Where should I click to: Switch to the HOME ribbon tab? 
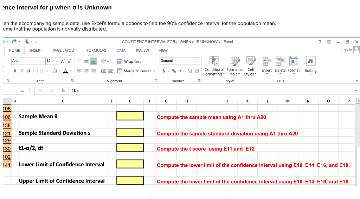(x=14, y=50)
